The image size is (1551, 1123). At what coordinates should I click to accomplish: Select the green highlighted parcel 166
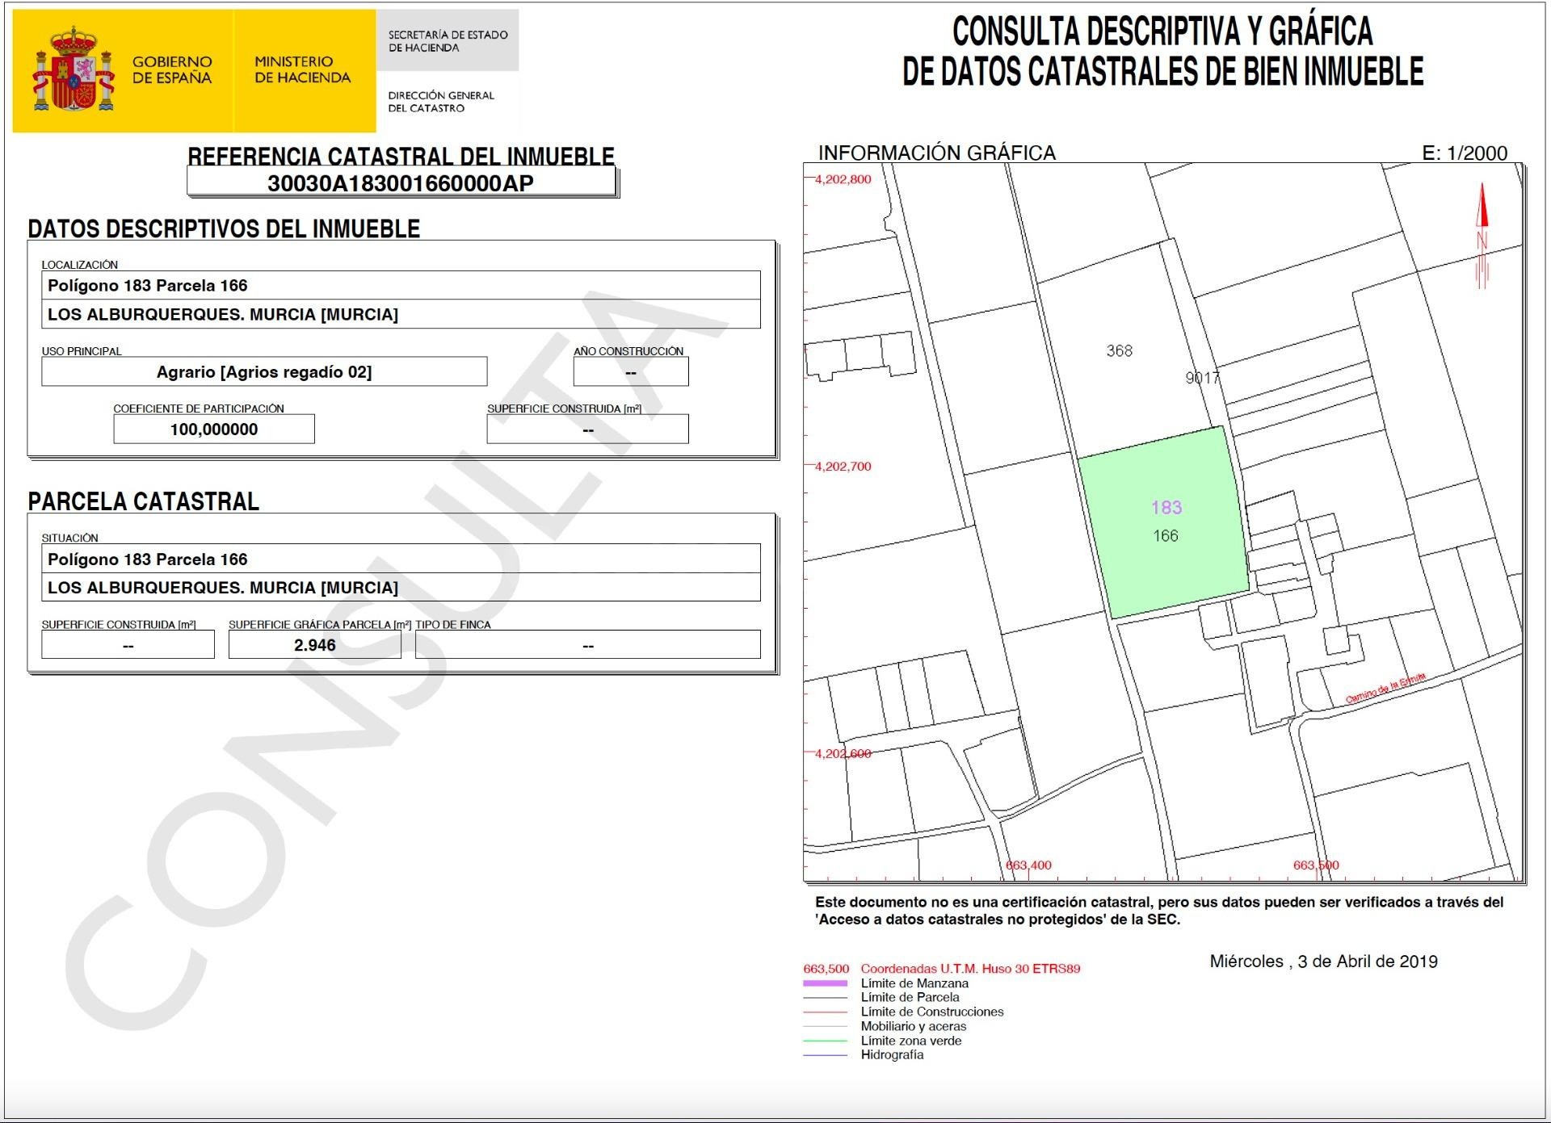(x=1165, y=523)
